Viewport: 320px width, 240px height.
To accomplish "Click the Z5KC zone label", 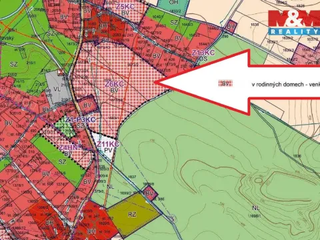I will [125, 7].
